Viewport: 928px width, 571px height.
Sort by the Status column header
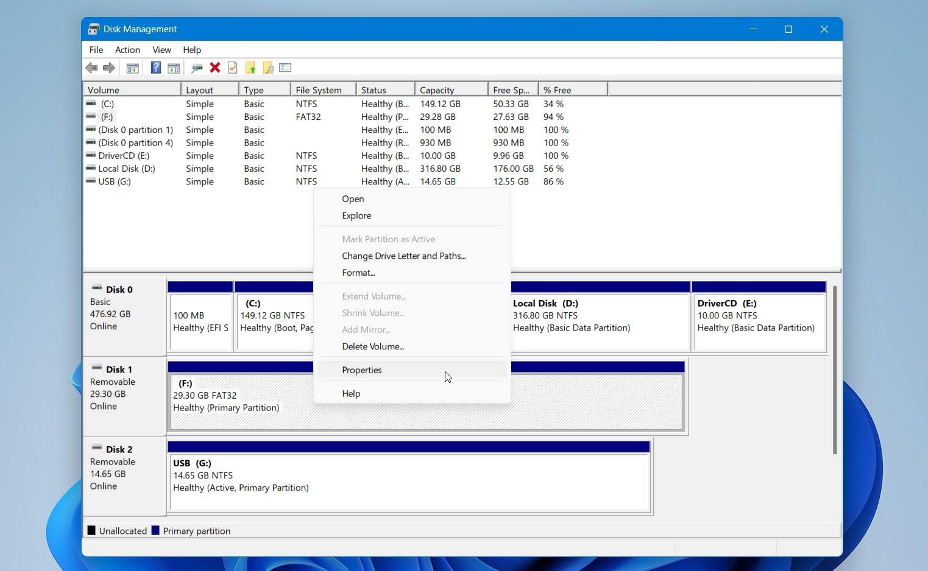pyautogui.click(x=385, y=89)
